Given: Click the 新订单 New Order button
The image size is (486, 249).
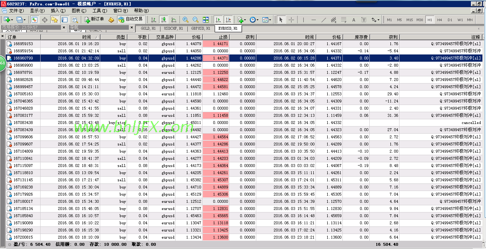Looking at the screenshot, I should [94, 19].
